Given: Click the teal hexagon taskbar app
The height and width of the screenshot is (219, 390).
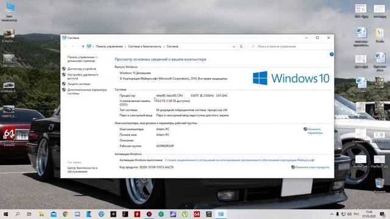Looking at the screenshot, I should [x=161, y=214].
